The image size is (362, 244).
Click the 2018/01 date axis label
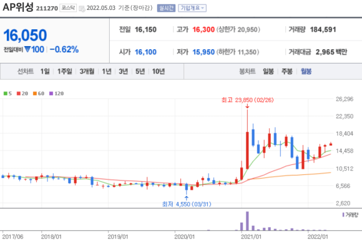51,237
